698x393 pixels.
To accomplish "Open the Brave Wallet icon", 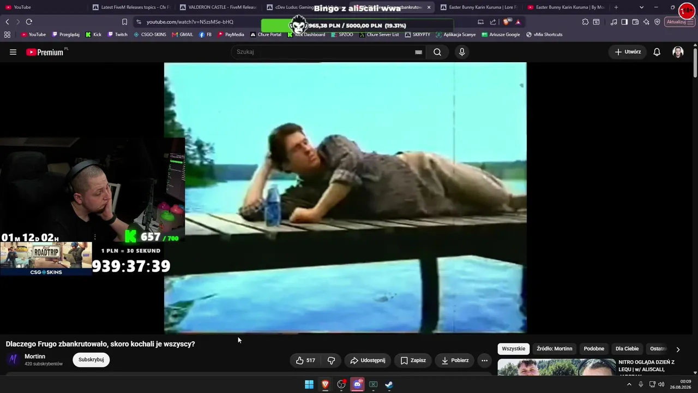I will (x=635, y=22).
